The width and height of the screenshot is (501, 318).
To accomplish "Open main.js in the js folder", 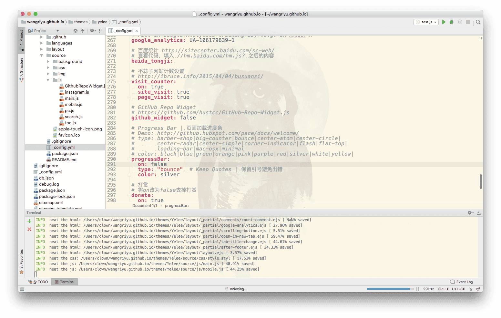I will (69, 98).
